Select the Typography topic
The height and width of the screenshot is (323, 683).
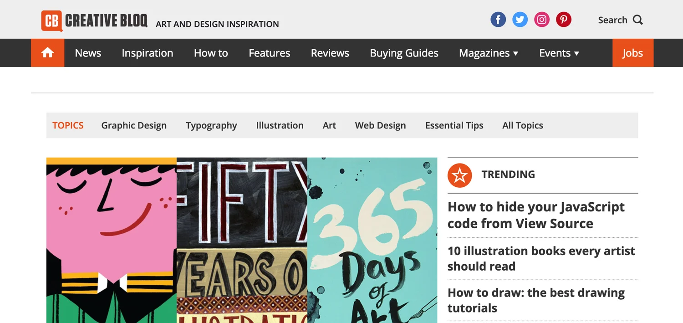tap(211, 125)
